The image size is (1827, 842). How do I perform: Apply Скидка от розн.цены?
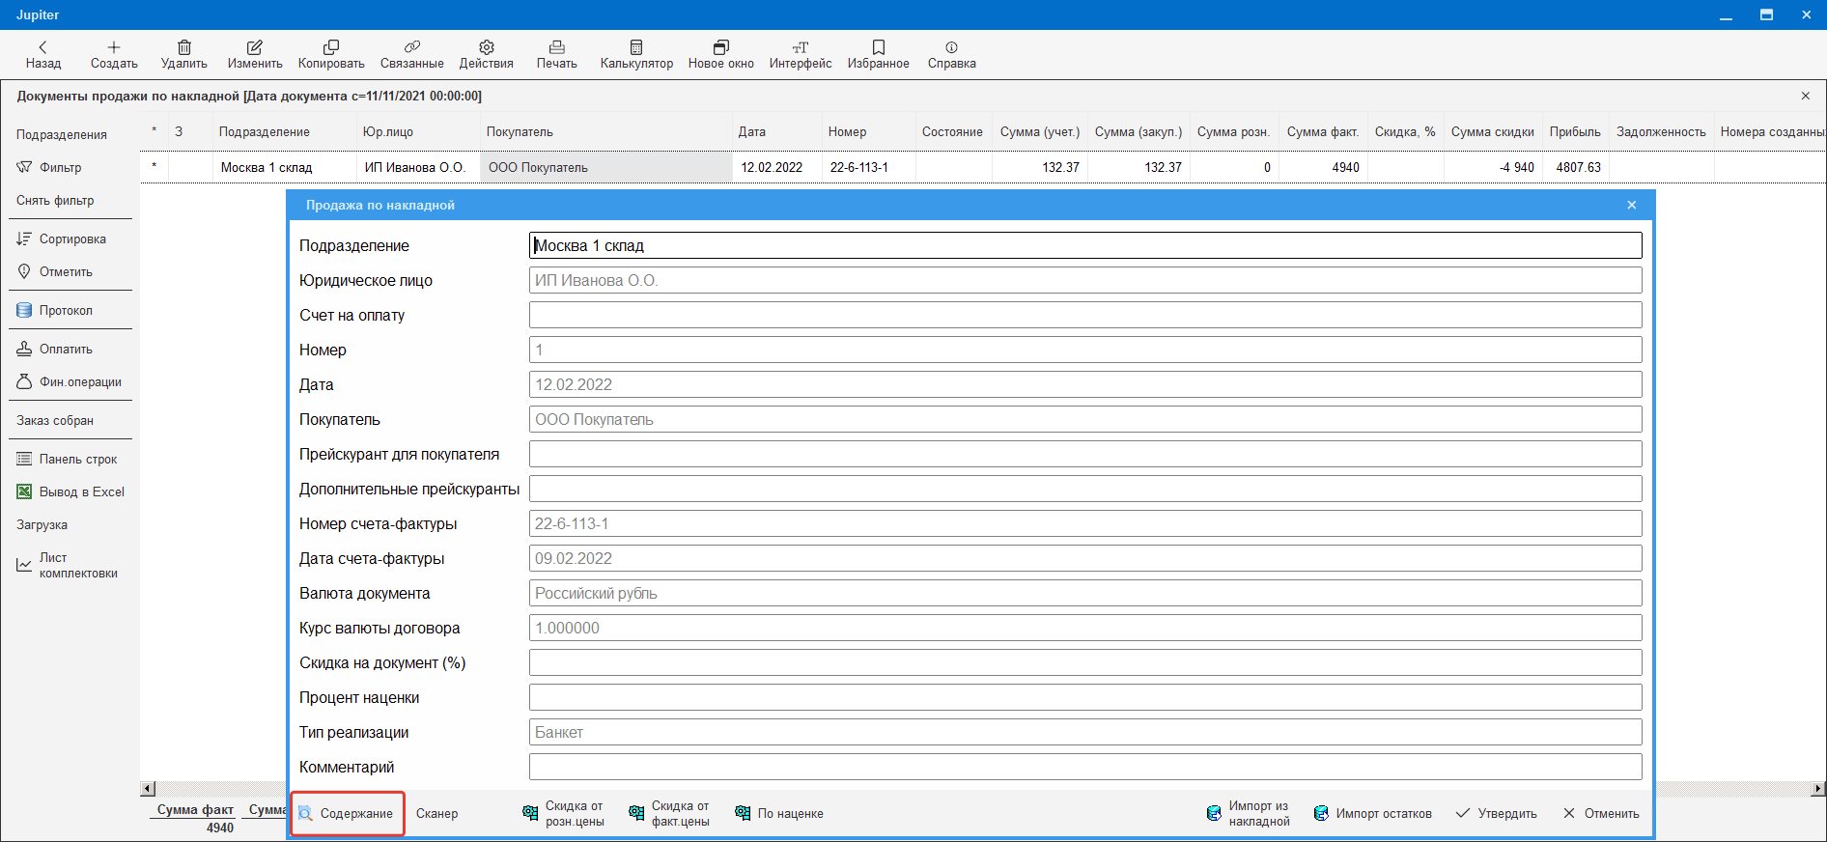point(564,813)
